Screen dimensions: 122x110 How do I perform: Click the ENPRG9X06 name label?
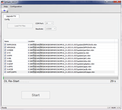[x=11, y=45]
